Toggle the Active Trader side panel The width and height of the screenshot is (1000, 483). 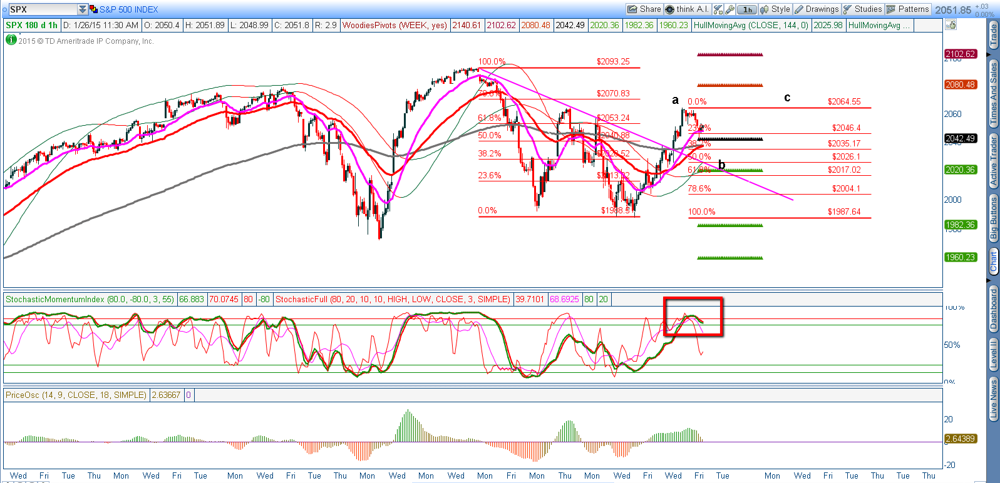[x=993, y=161]
